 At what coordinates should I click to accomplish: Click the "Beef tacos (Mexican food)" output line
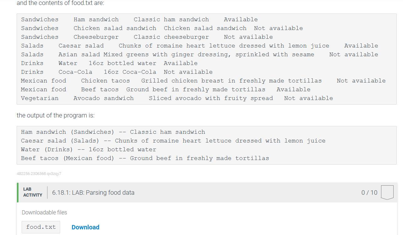(x=145, y=158)
